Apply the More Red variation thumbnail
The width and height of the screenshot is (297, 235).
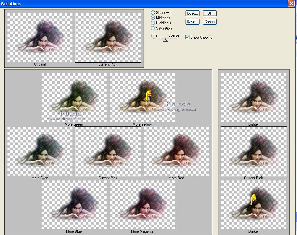coord(176,151)
